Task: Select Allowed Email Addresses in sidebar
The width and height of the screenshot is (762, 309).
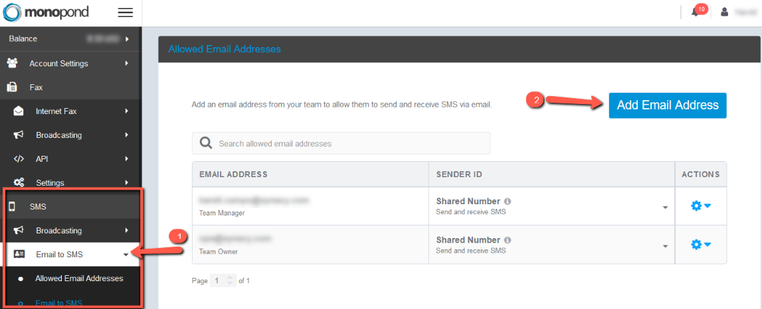Action: point(79,278)
